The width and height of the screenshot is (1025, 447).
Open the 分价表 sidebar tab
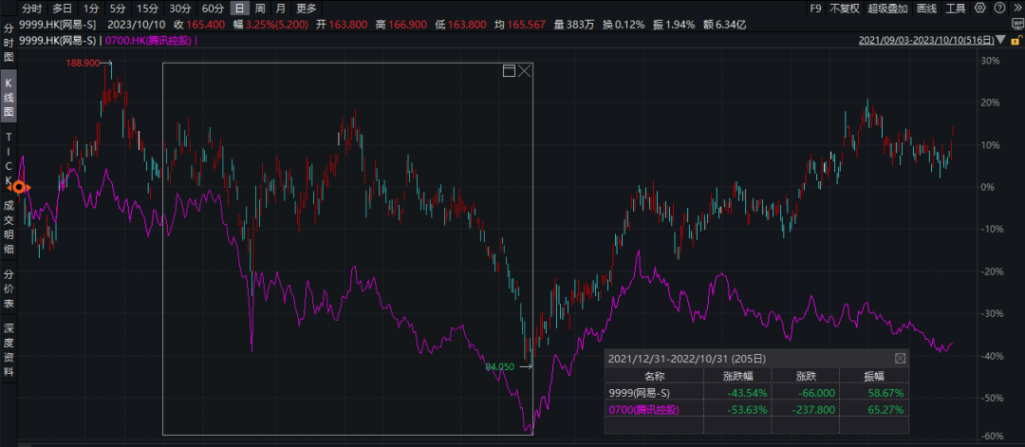pyautogui.click(x=9, y=289)
